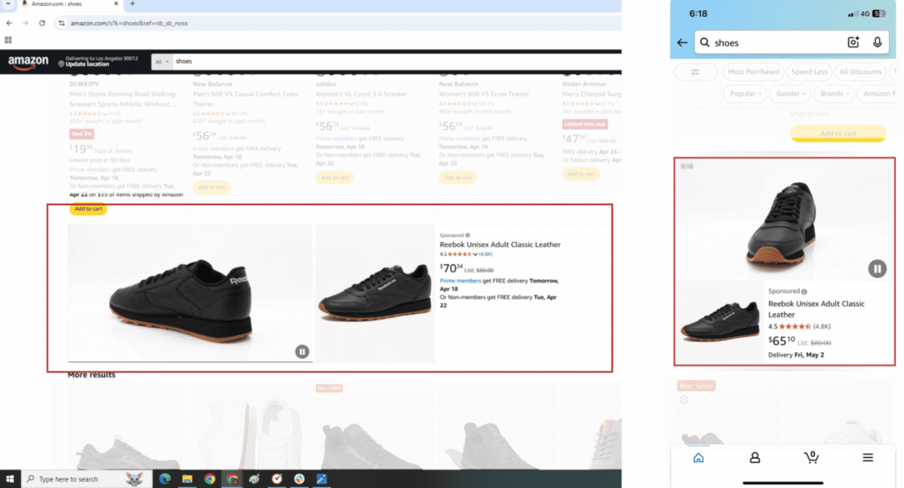Open a new browser tab

click(132, 4)
